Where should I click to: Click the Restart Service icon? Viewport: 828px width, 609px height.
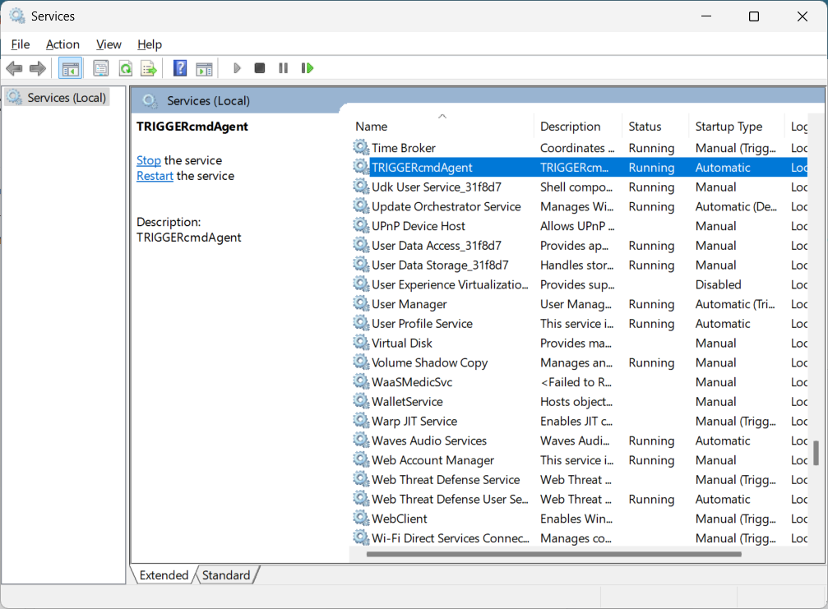coord(308,68)
